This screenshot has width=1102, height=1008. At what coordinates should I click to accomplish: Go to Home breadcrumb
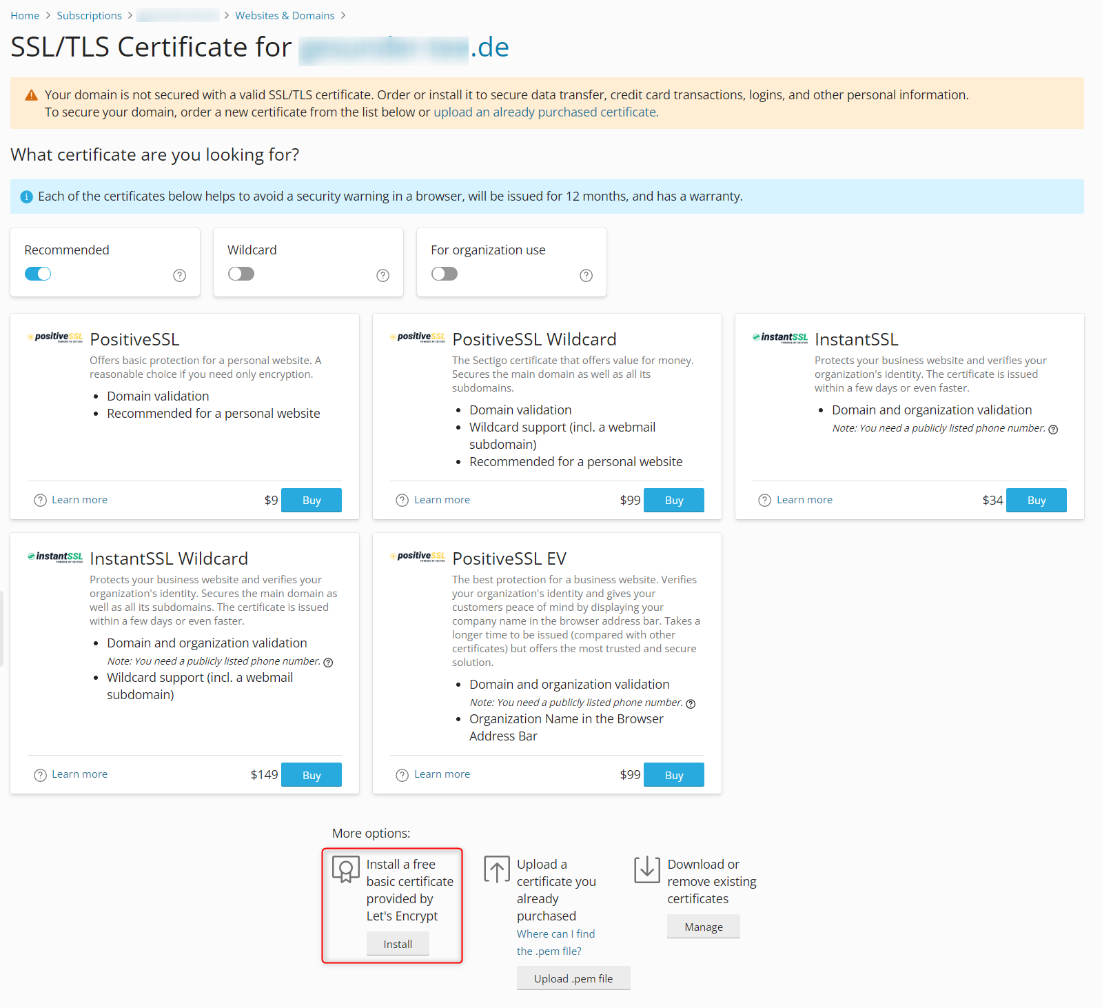click(25, 15)
